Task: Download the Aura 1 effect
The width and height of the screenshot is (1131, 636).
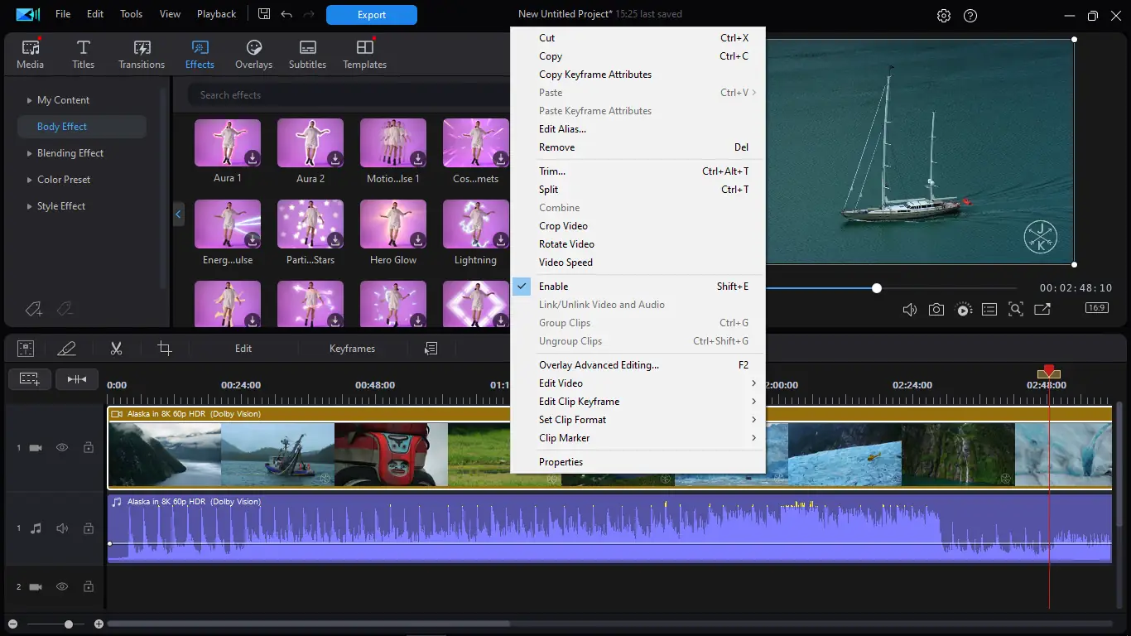Action: [252, 158]
